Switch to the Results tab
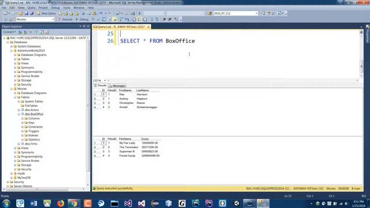 coord(100,86)
